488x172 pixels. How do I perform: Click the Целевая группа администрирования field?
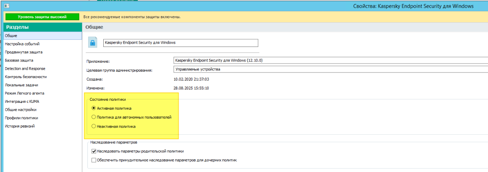click(x=330, y=69)
